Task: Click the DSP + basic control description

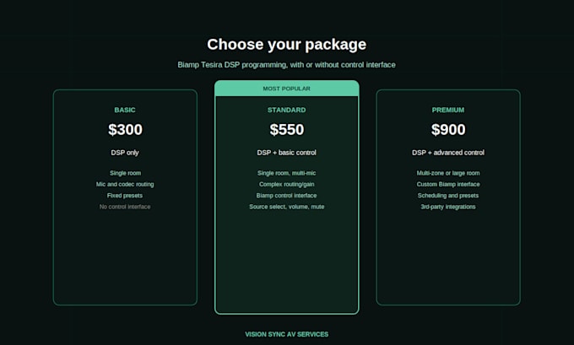Action: pyautogui.click(x=287, y=153)
